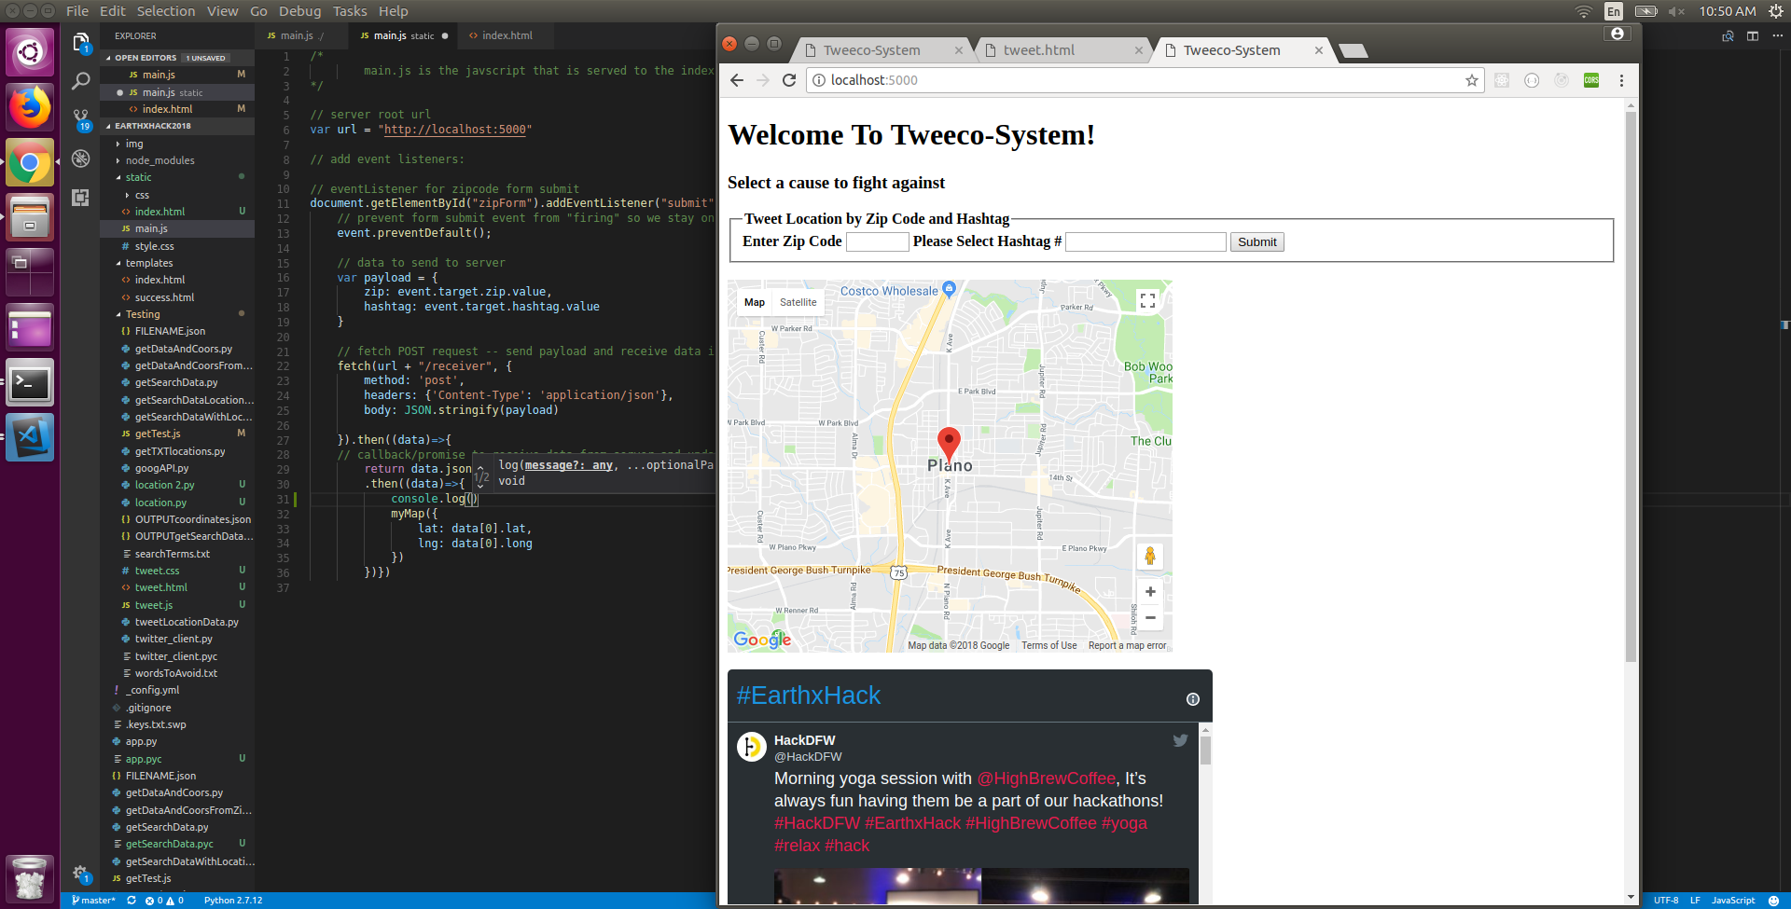The width and height of the screenshot is (1791, 909).
Task: Open the Selection menu
Action: tap(166, 11)
